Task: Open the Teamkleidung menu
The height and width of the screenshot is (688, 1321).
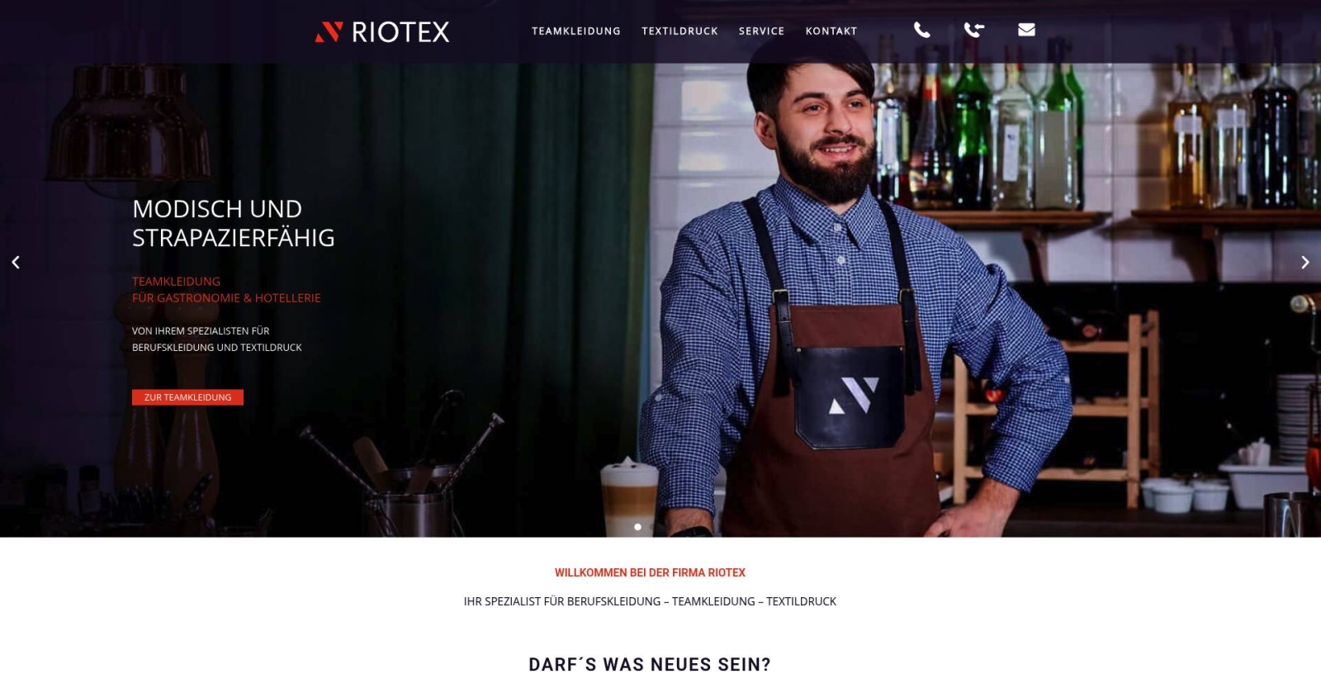Action: (576, 31)
